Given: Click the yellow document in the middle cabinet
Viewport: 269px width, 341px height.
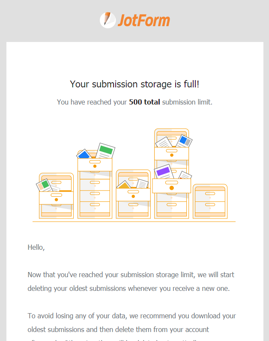Looking at the screenshot, I should [x=125, y=185].
